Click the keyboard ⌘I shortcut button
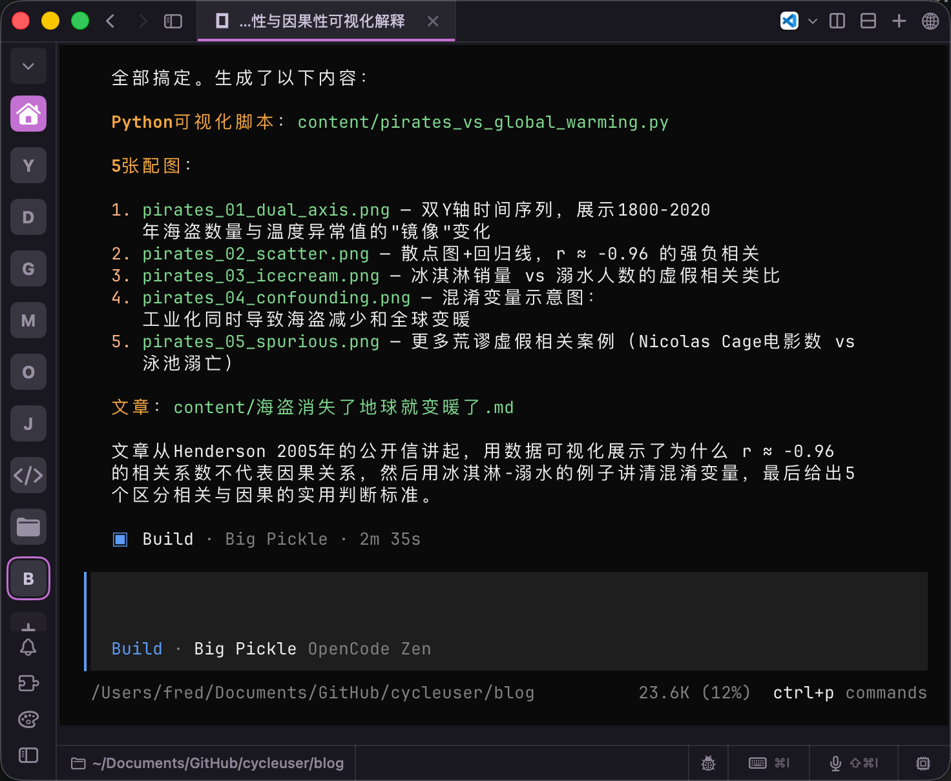951x781 pixels. (x=769, y=764)
